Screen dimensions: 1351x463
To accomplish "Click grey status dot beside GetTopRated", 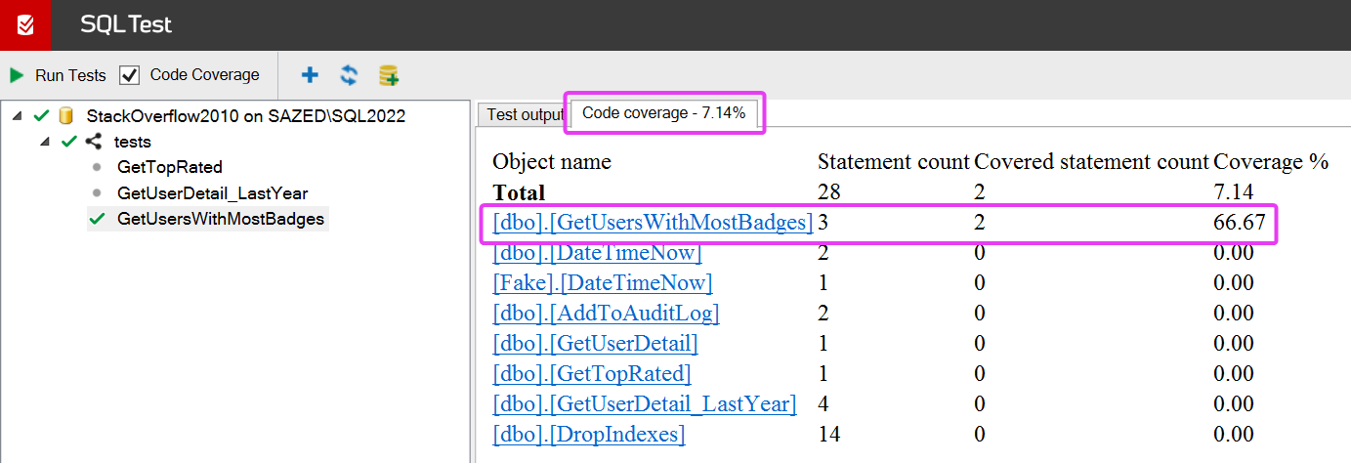I will coord(96,167).
